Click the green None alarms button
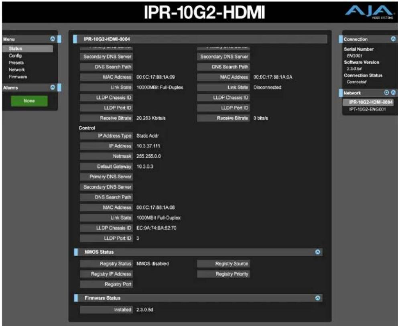 pos(29,101)
